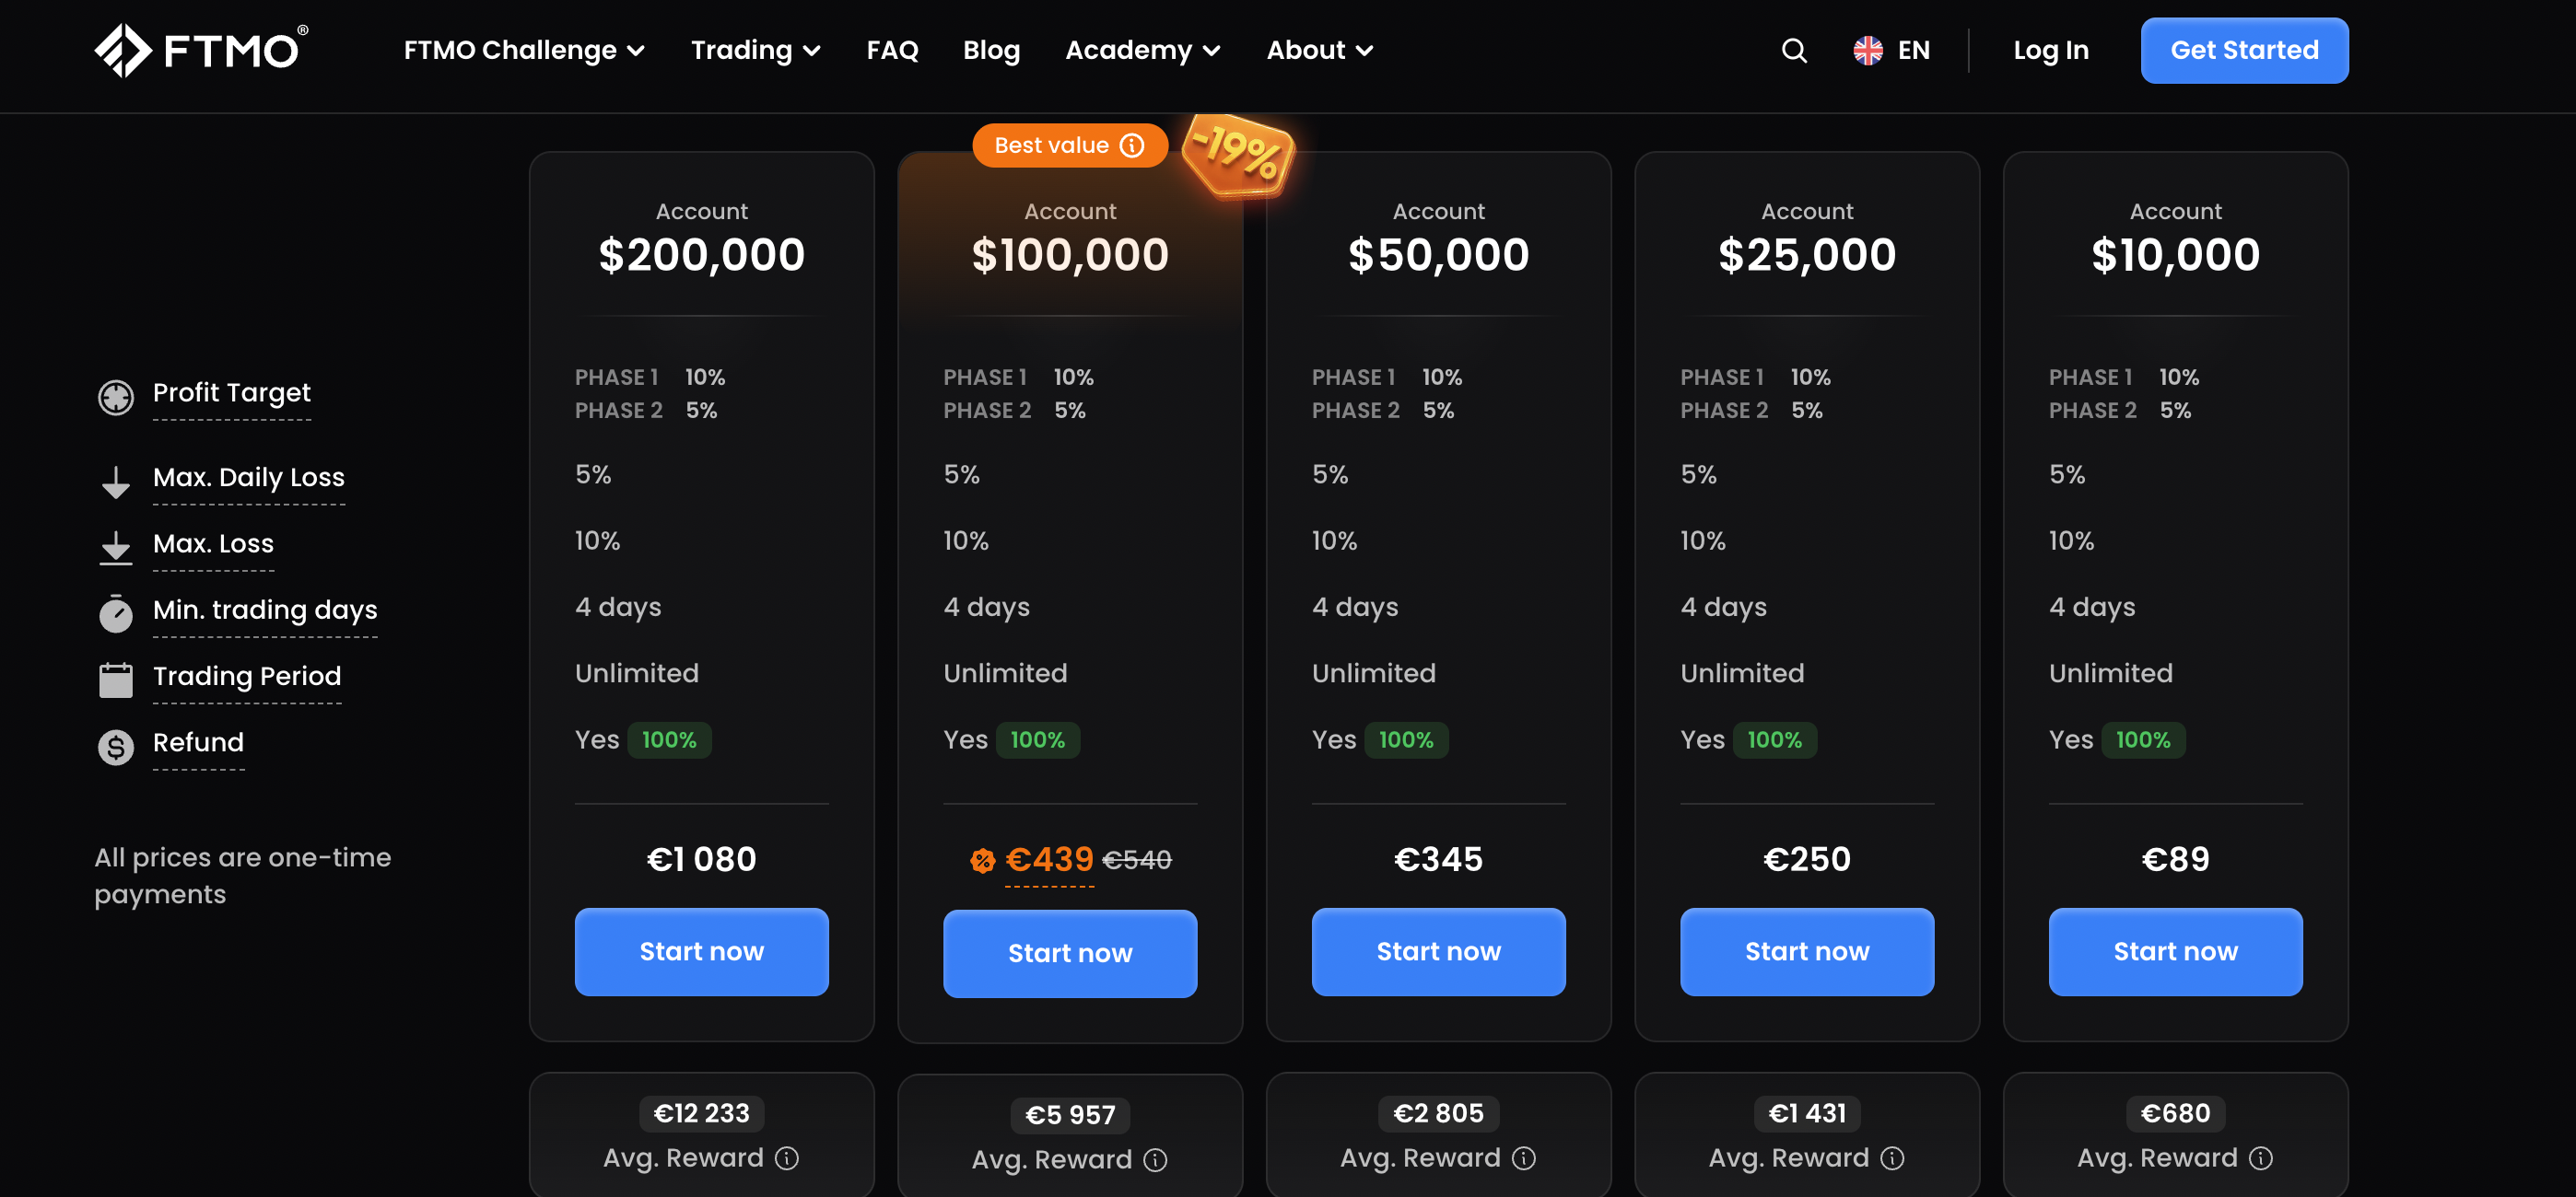Expand the FTMO Challenge dropdown menu
Image resolution: width=2576 pixels, height=1197 pixels.
pos(523,50)
